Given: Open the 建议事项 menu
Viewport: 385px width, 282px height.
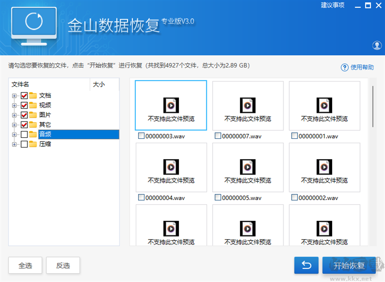Looking at the screenshot, I should point(333,5).
